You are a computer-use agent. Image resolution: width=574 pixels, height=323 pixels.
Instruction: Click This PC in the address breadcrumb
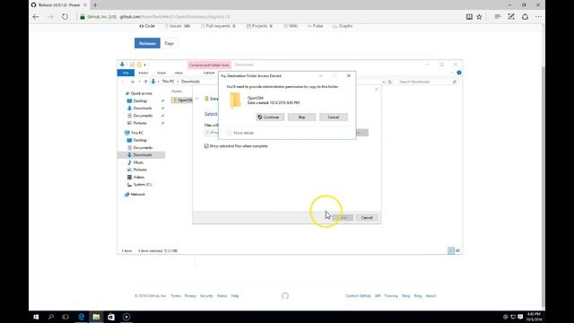(x=168, y=82)
